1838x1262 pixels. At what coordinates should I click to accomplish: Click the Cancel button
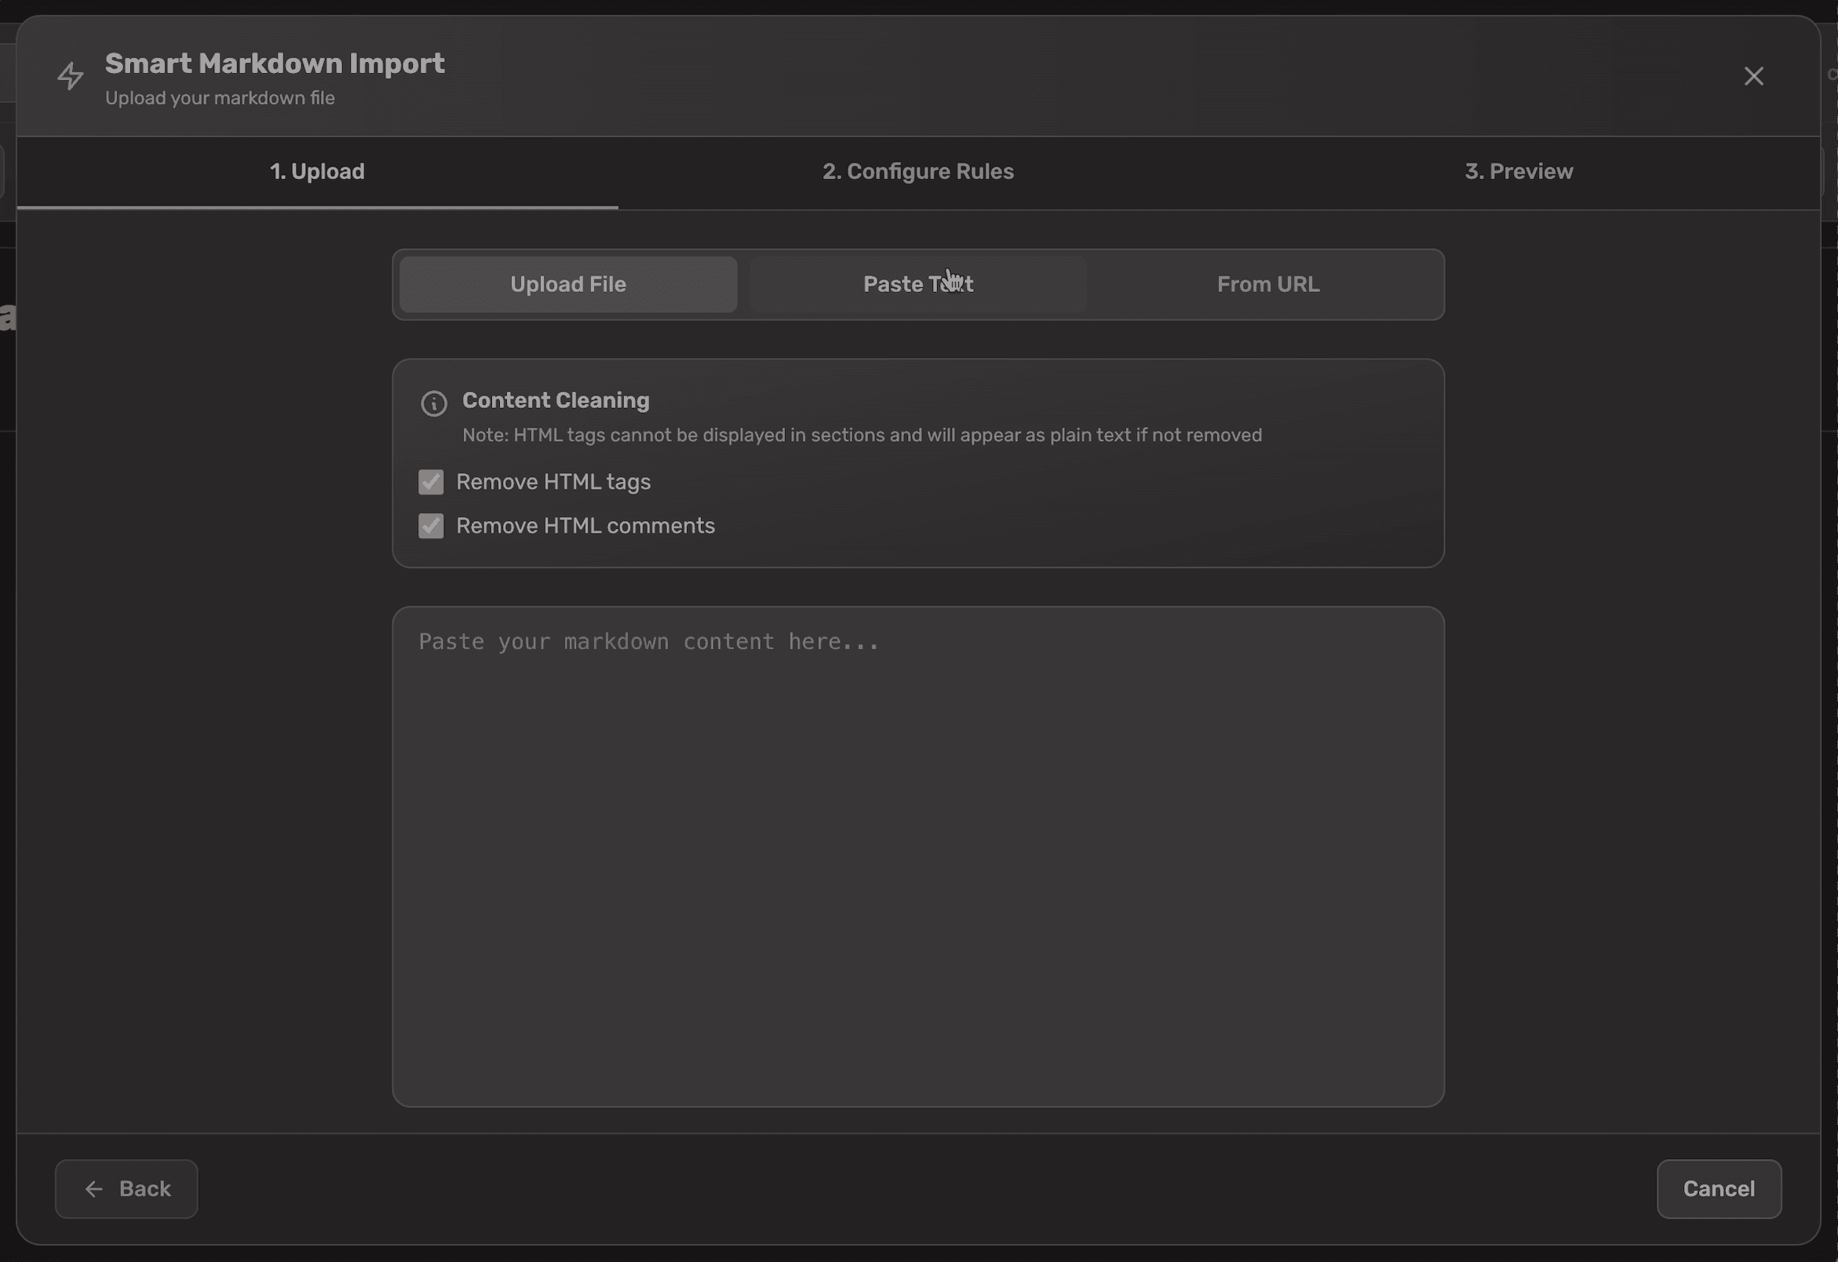(1719, 1188)
